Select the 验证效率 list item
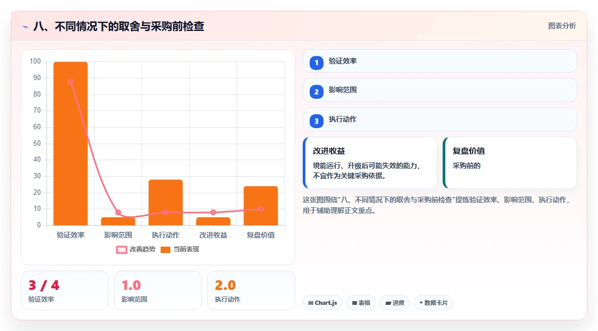 [440, 61]
